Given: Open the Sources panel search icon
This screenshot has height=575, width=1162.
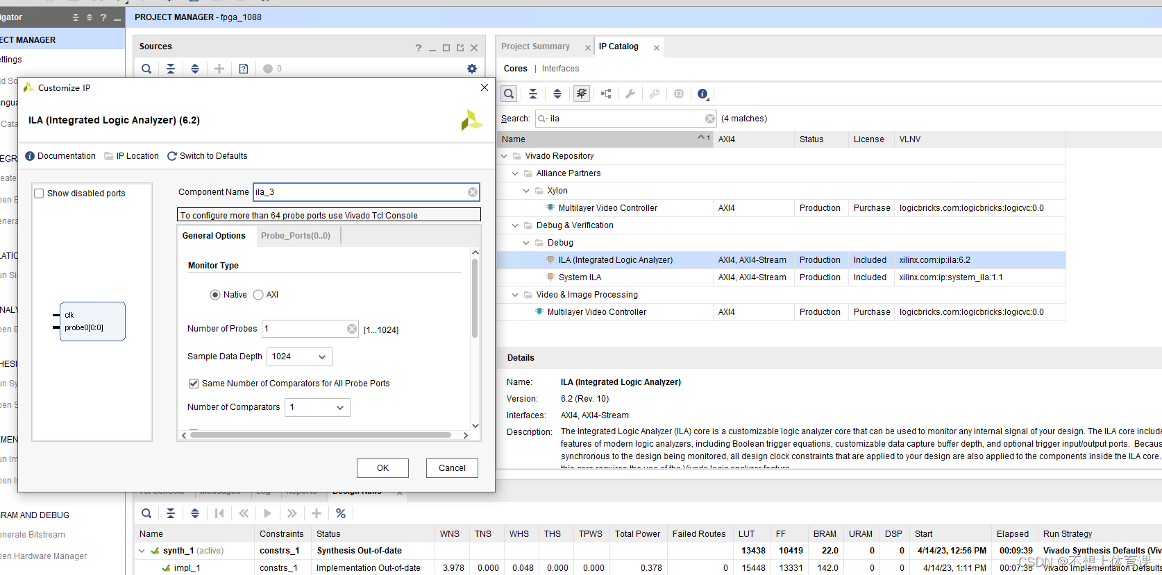Looking at the screenshot, I should click(x=146, y=69).
